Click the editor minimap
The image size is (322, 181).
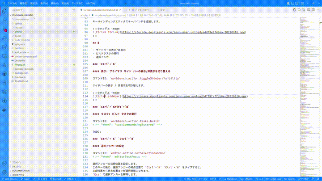[x=309, y=97]
